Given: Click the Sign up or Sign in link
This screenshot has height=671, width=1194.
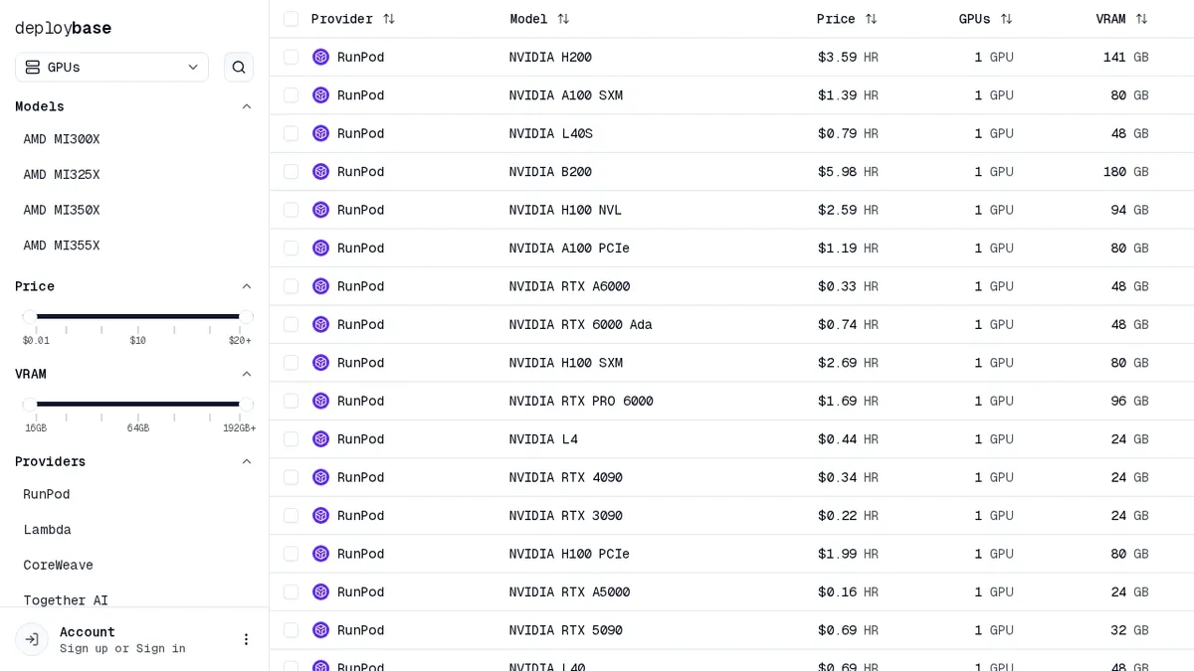Looking at the screenshot, I should point(123,648).
